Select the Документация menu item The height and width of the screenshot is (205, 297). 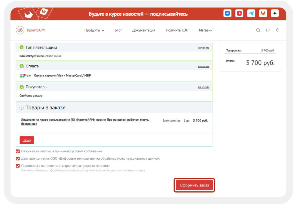tap(144, 30)
